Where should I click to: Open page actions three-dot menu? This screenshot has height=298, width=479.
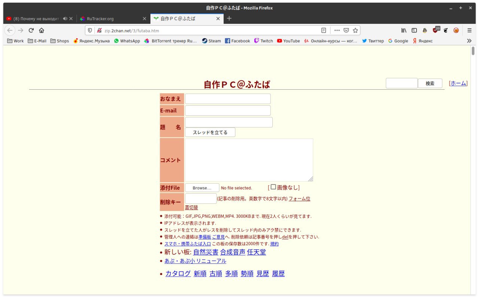[337, 30]
